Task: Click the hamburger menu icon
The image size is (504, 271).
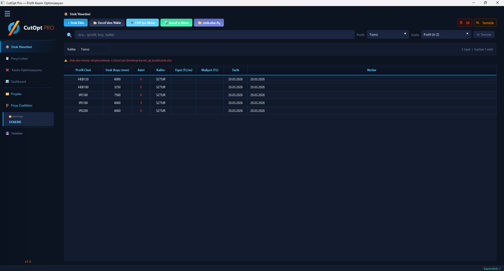Action: tap(7, 14)
